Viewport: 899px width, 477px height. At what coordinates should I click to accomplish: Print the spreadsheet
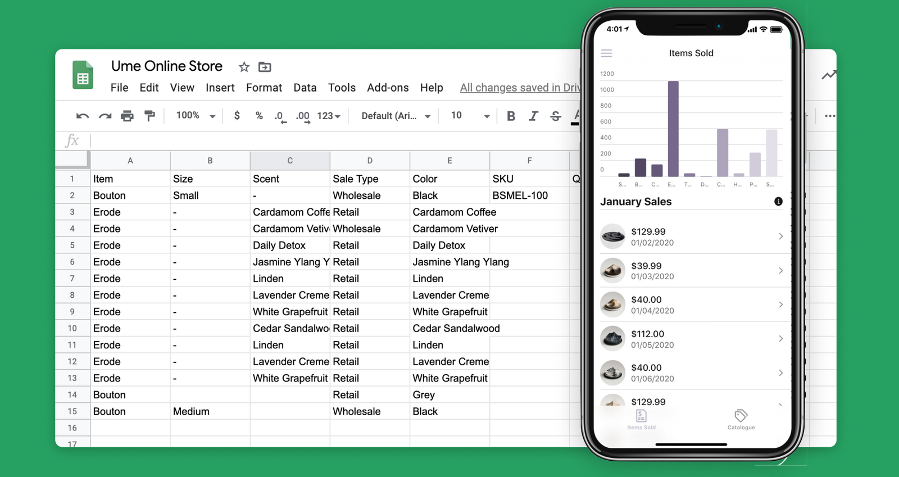[128, 116]
